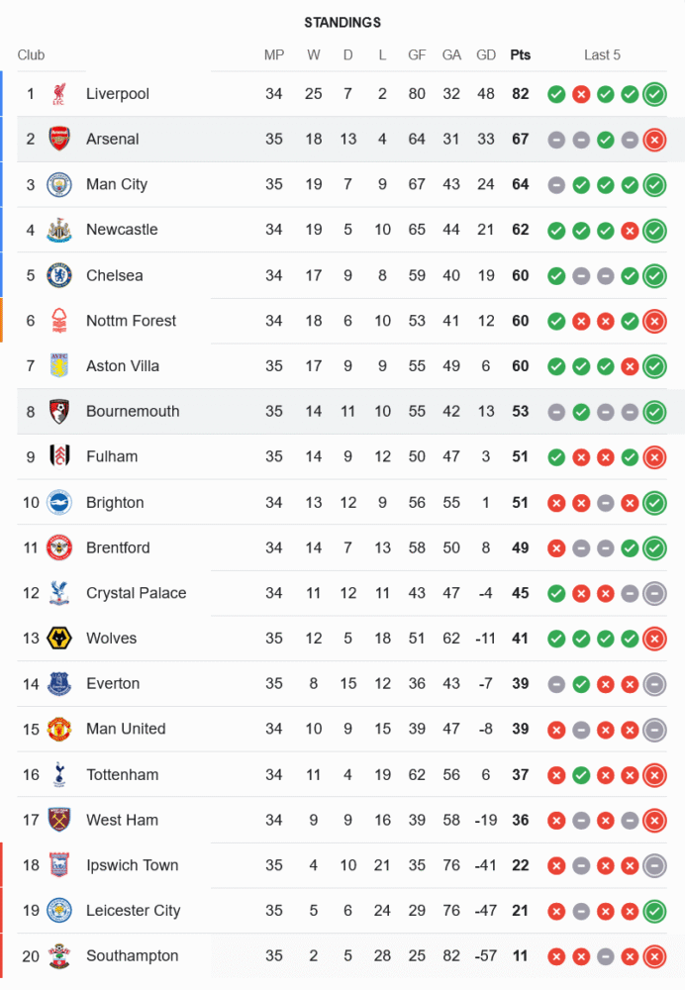Click the GD column header
This screenshot has height=990, width=685.
(486, 55)
